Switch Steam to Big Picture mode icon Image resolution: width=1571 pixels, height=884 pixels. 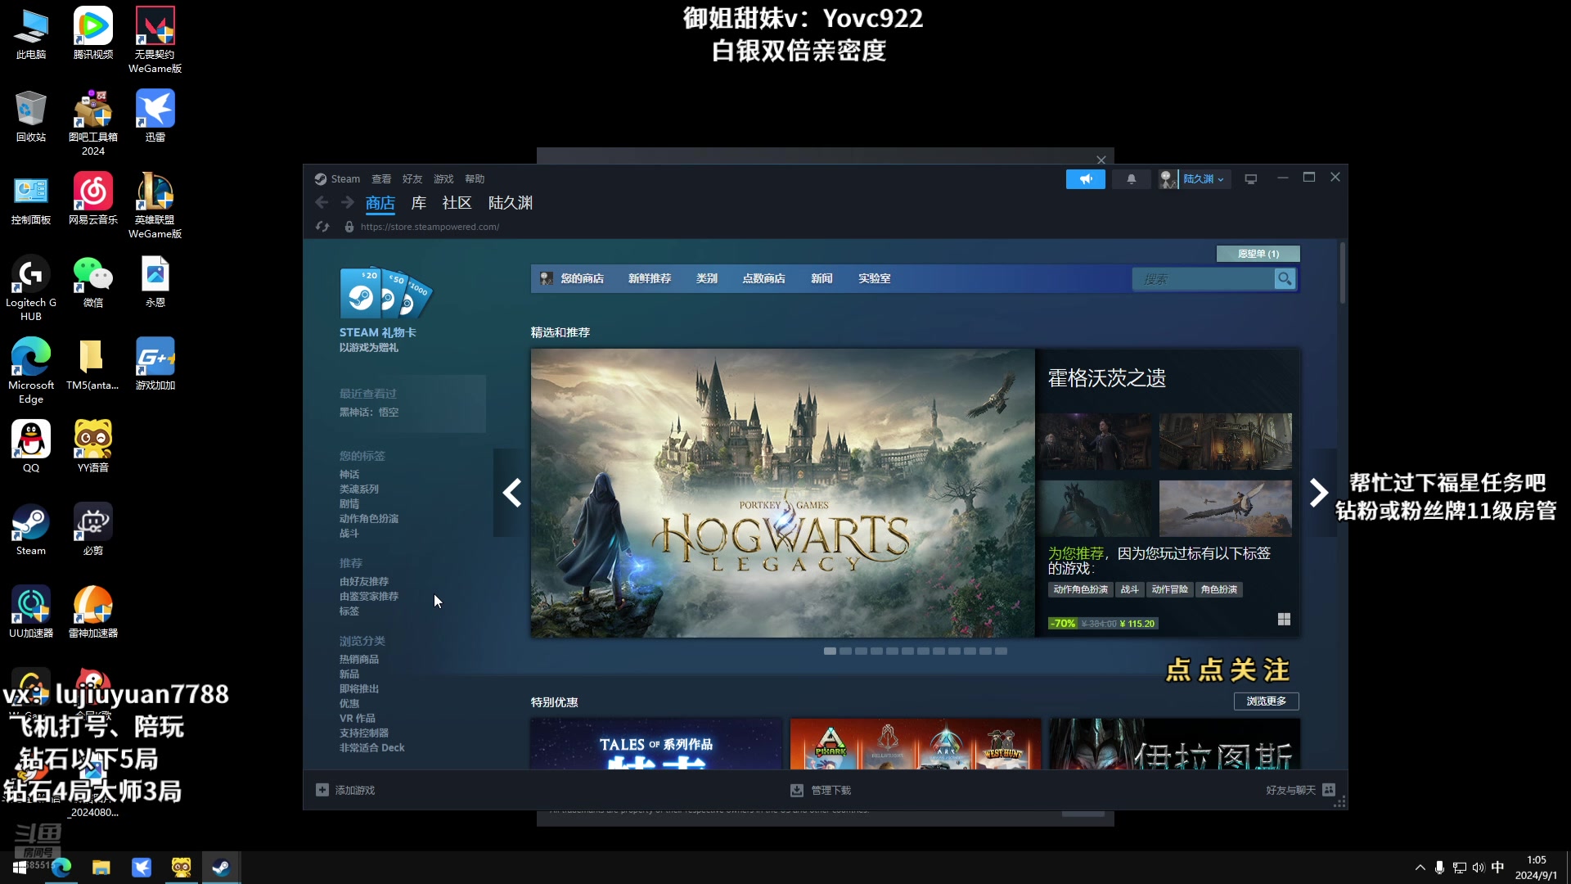[x=1251, y=179]
